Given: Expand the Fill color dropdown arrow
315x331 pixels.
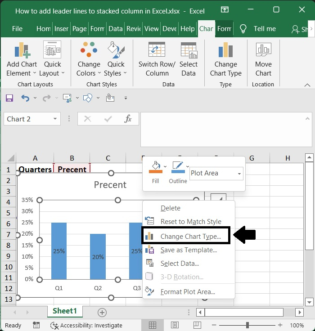Looking at the screenshot, I should click(x=165, y=166).
